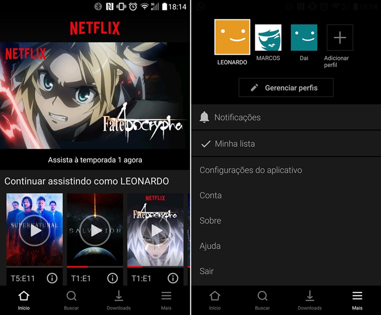The image size is (381, 315).
Task: Open Minha lista menu entry
Action: [286, 144]
